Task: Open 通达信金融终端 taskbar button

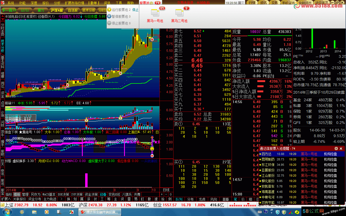Action: point(99,212)
